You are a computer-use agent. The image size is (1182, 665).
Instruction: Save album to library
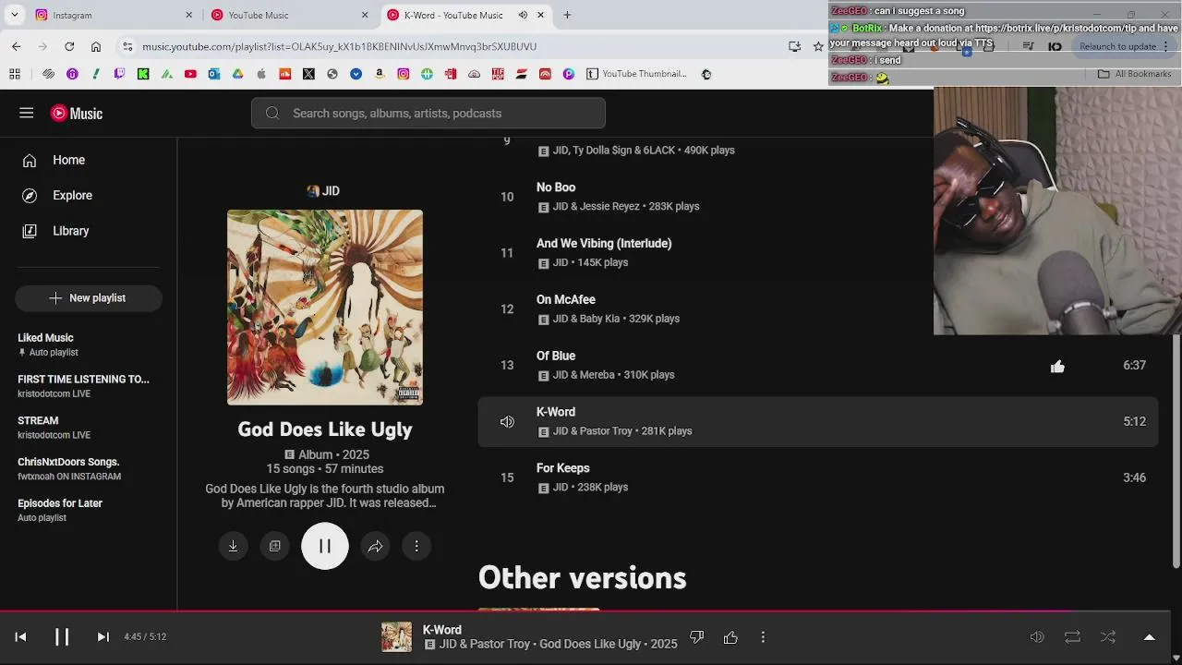(x=274, y=546)
